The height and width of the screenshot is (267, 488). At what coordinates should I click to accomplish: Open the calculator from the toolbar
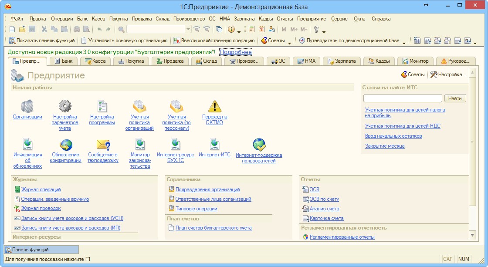point(252,29)
